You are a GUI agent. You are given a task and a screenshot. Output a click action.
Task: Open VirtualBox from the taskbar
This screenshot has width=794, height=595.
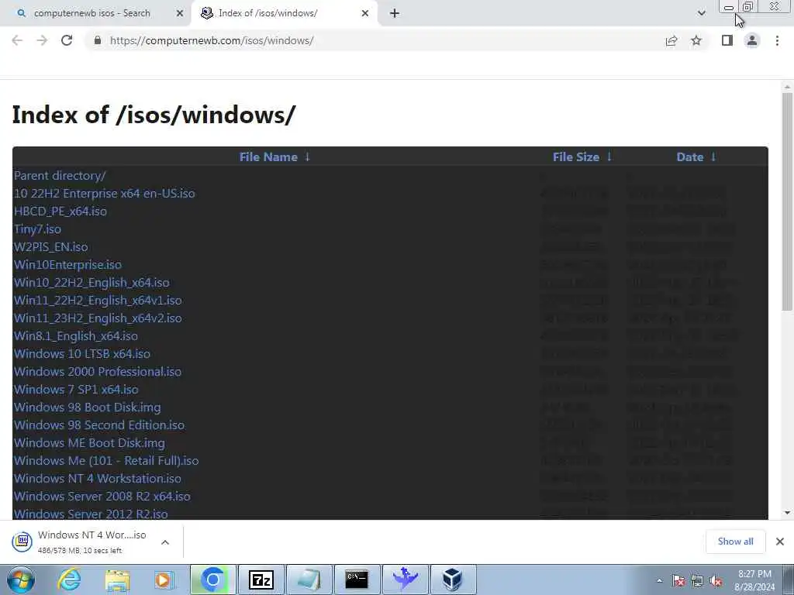[x=452, y=580]
